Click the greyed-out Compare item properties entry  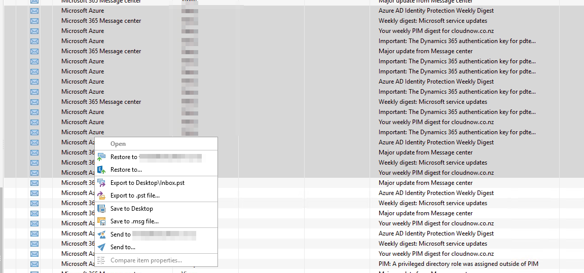pos(156,260)
